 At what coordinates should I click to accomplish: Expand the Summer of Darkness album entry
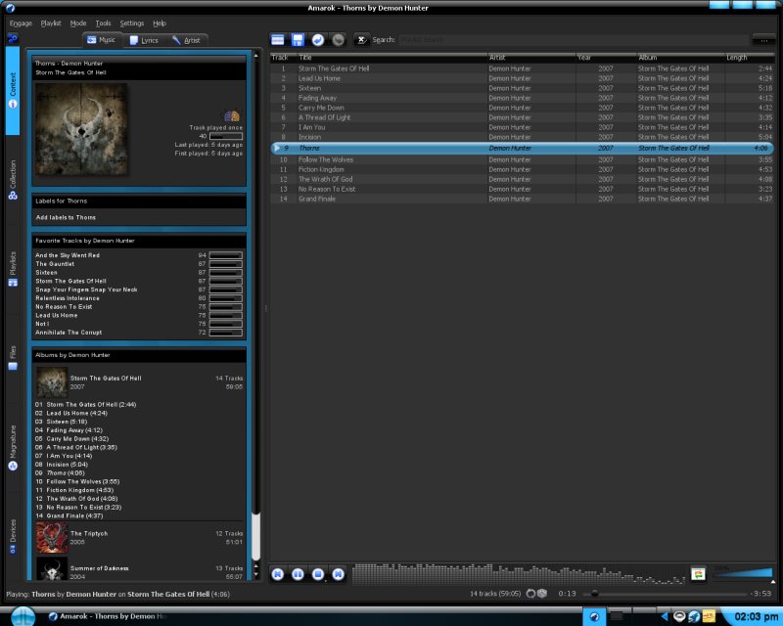(x=100, y=568)
